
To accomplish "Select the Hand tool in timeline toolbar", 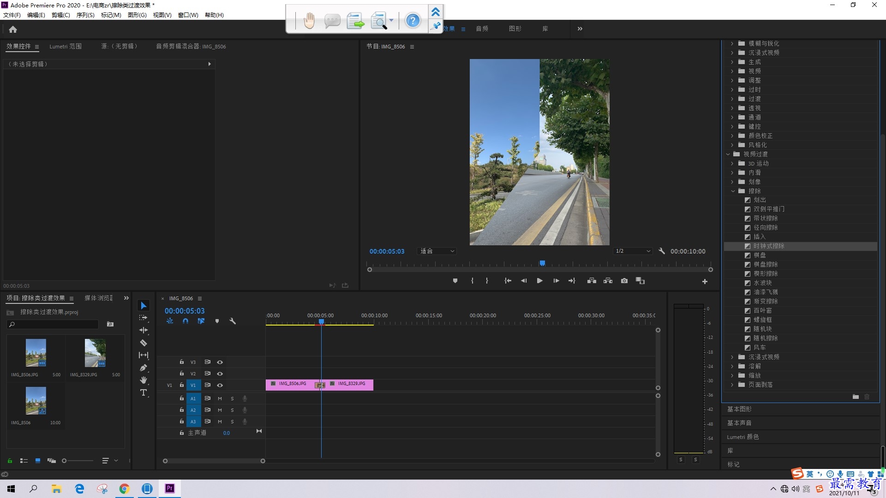I will click(144, 380).
